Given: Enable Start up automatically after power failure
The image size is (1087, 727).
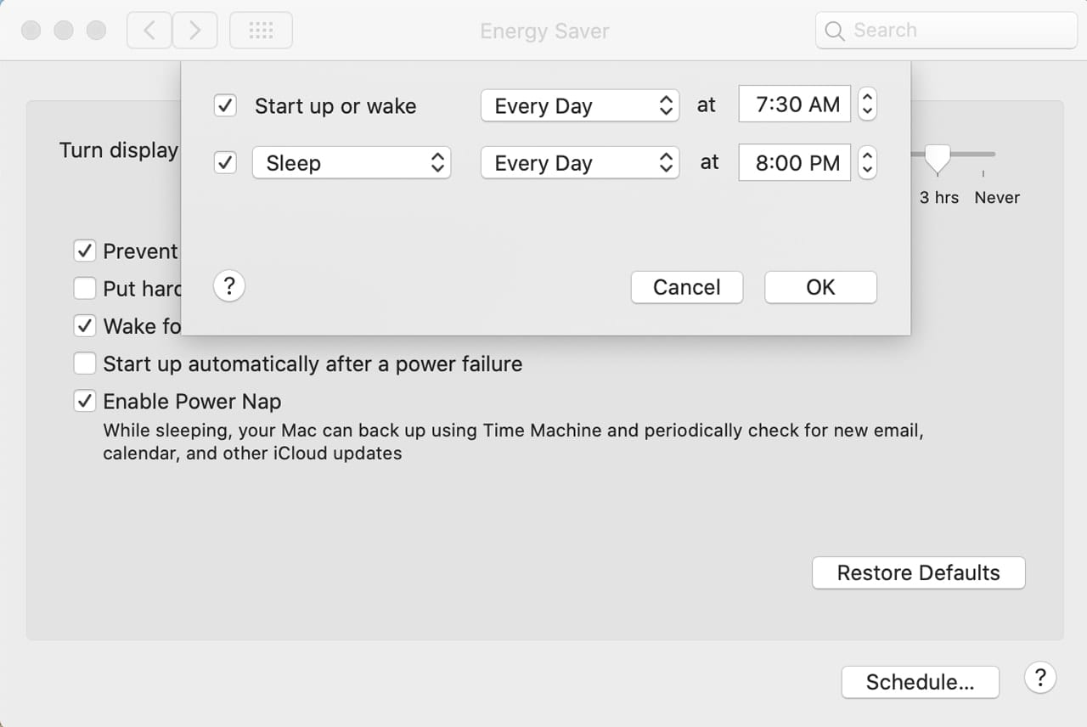Looking at the screenshot, I should pos(85,363).
